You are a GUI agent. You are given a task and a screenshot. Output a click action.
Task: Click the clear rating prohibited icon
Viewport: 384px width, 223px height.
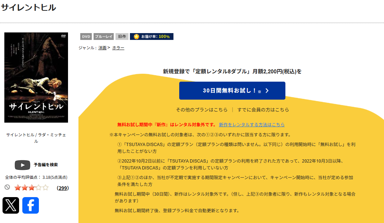coord(7,187)
